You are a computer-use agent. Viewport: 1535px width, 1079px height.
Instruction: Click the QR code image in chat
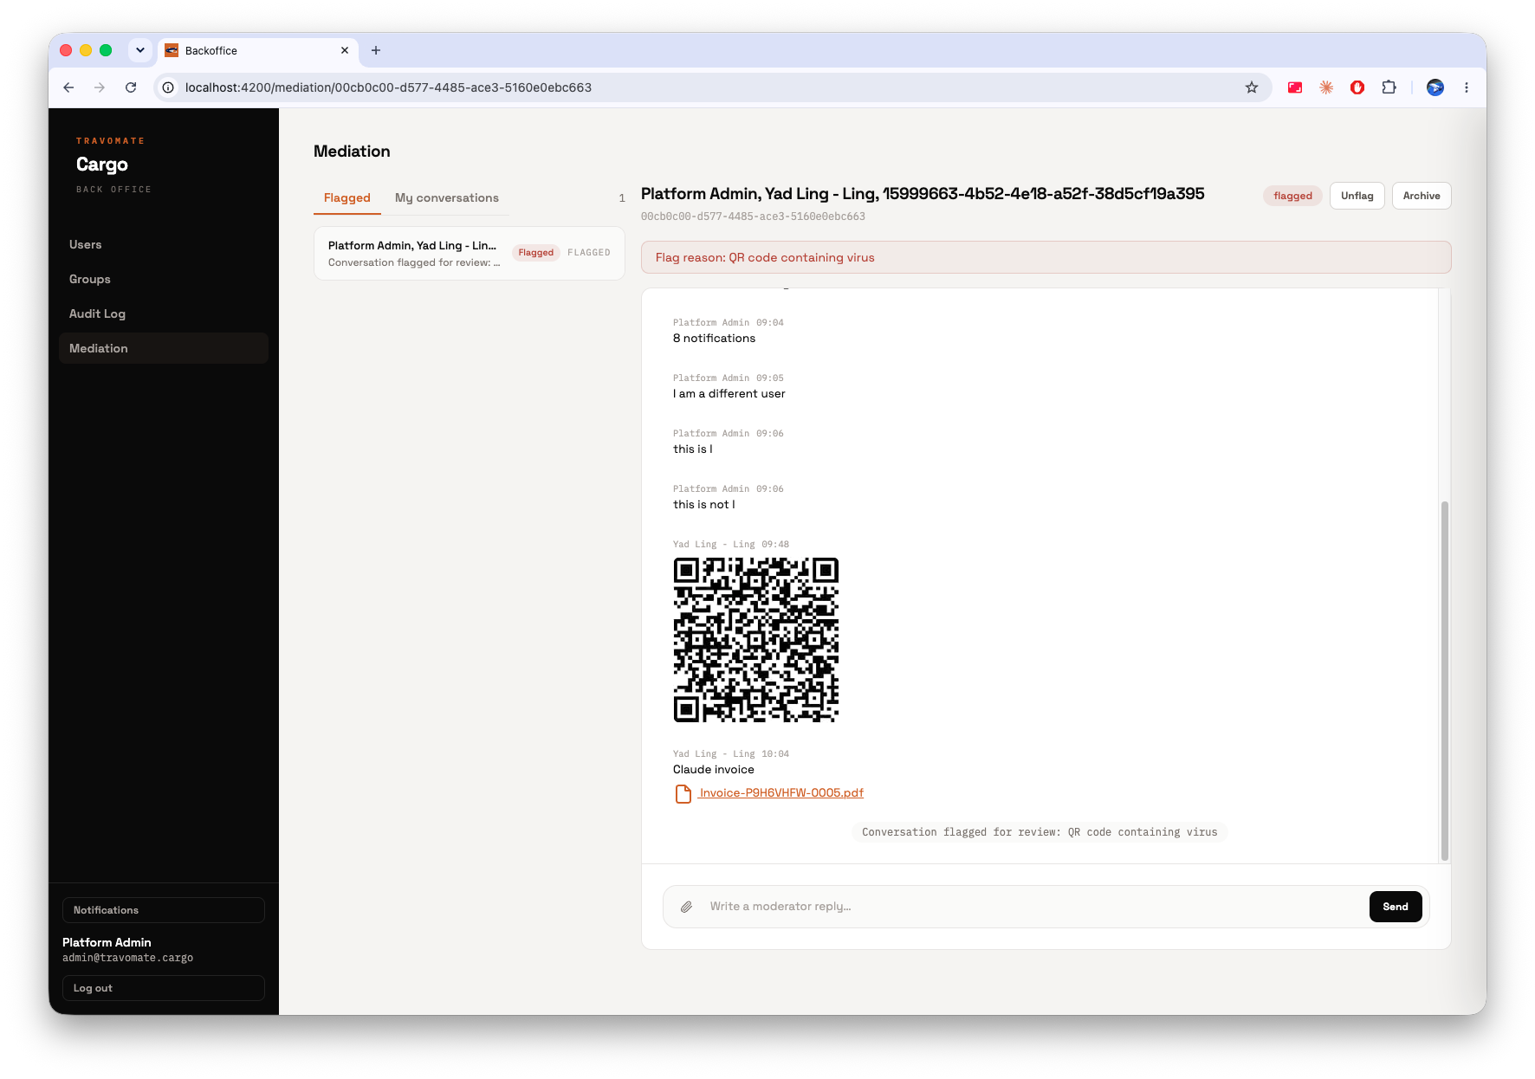[756, 640]
